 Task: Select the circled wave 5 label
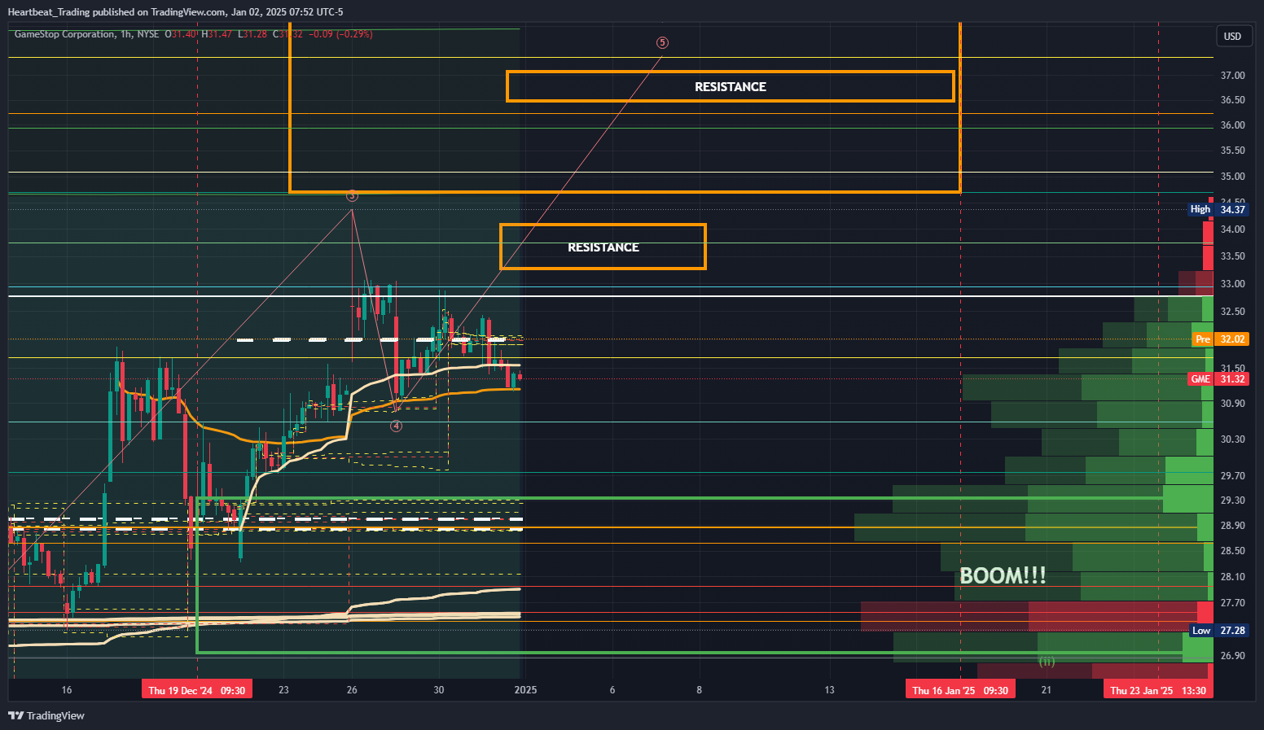pos(662,42)
